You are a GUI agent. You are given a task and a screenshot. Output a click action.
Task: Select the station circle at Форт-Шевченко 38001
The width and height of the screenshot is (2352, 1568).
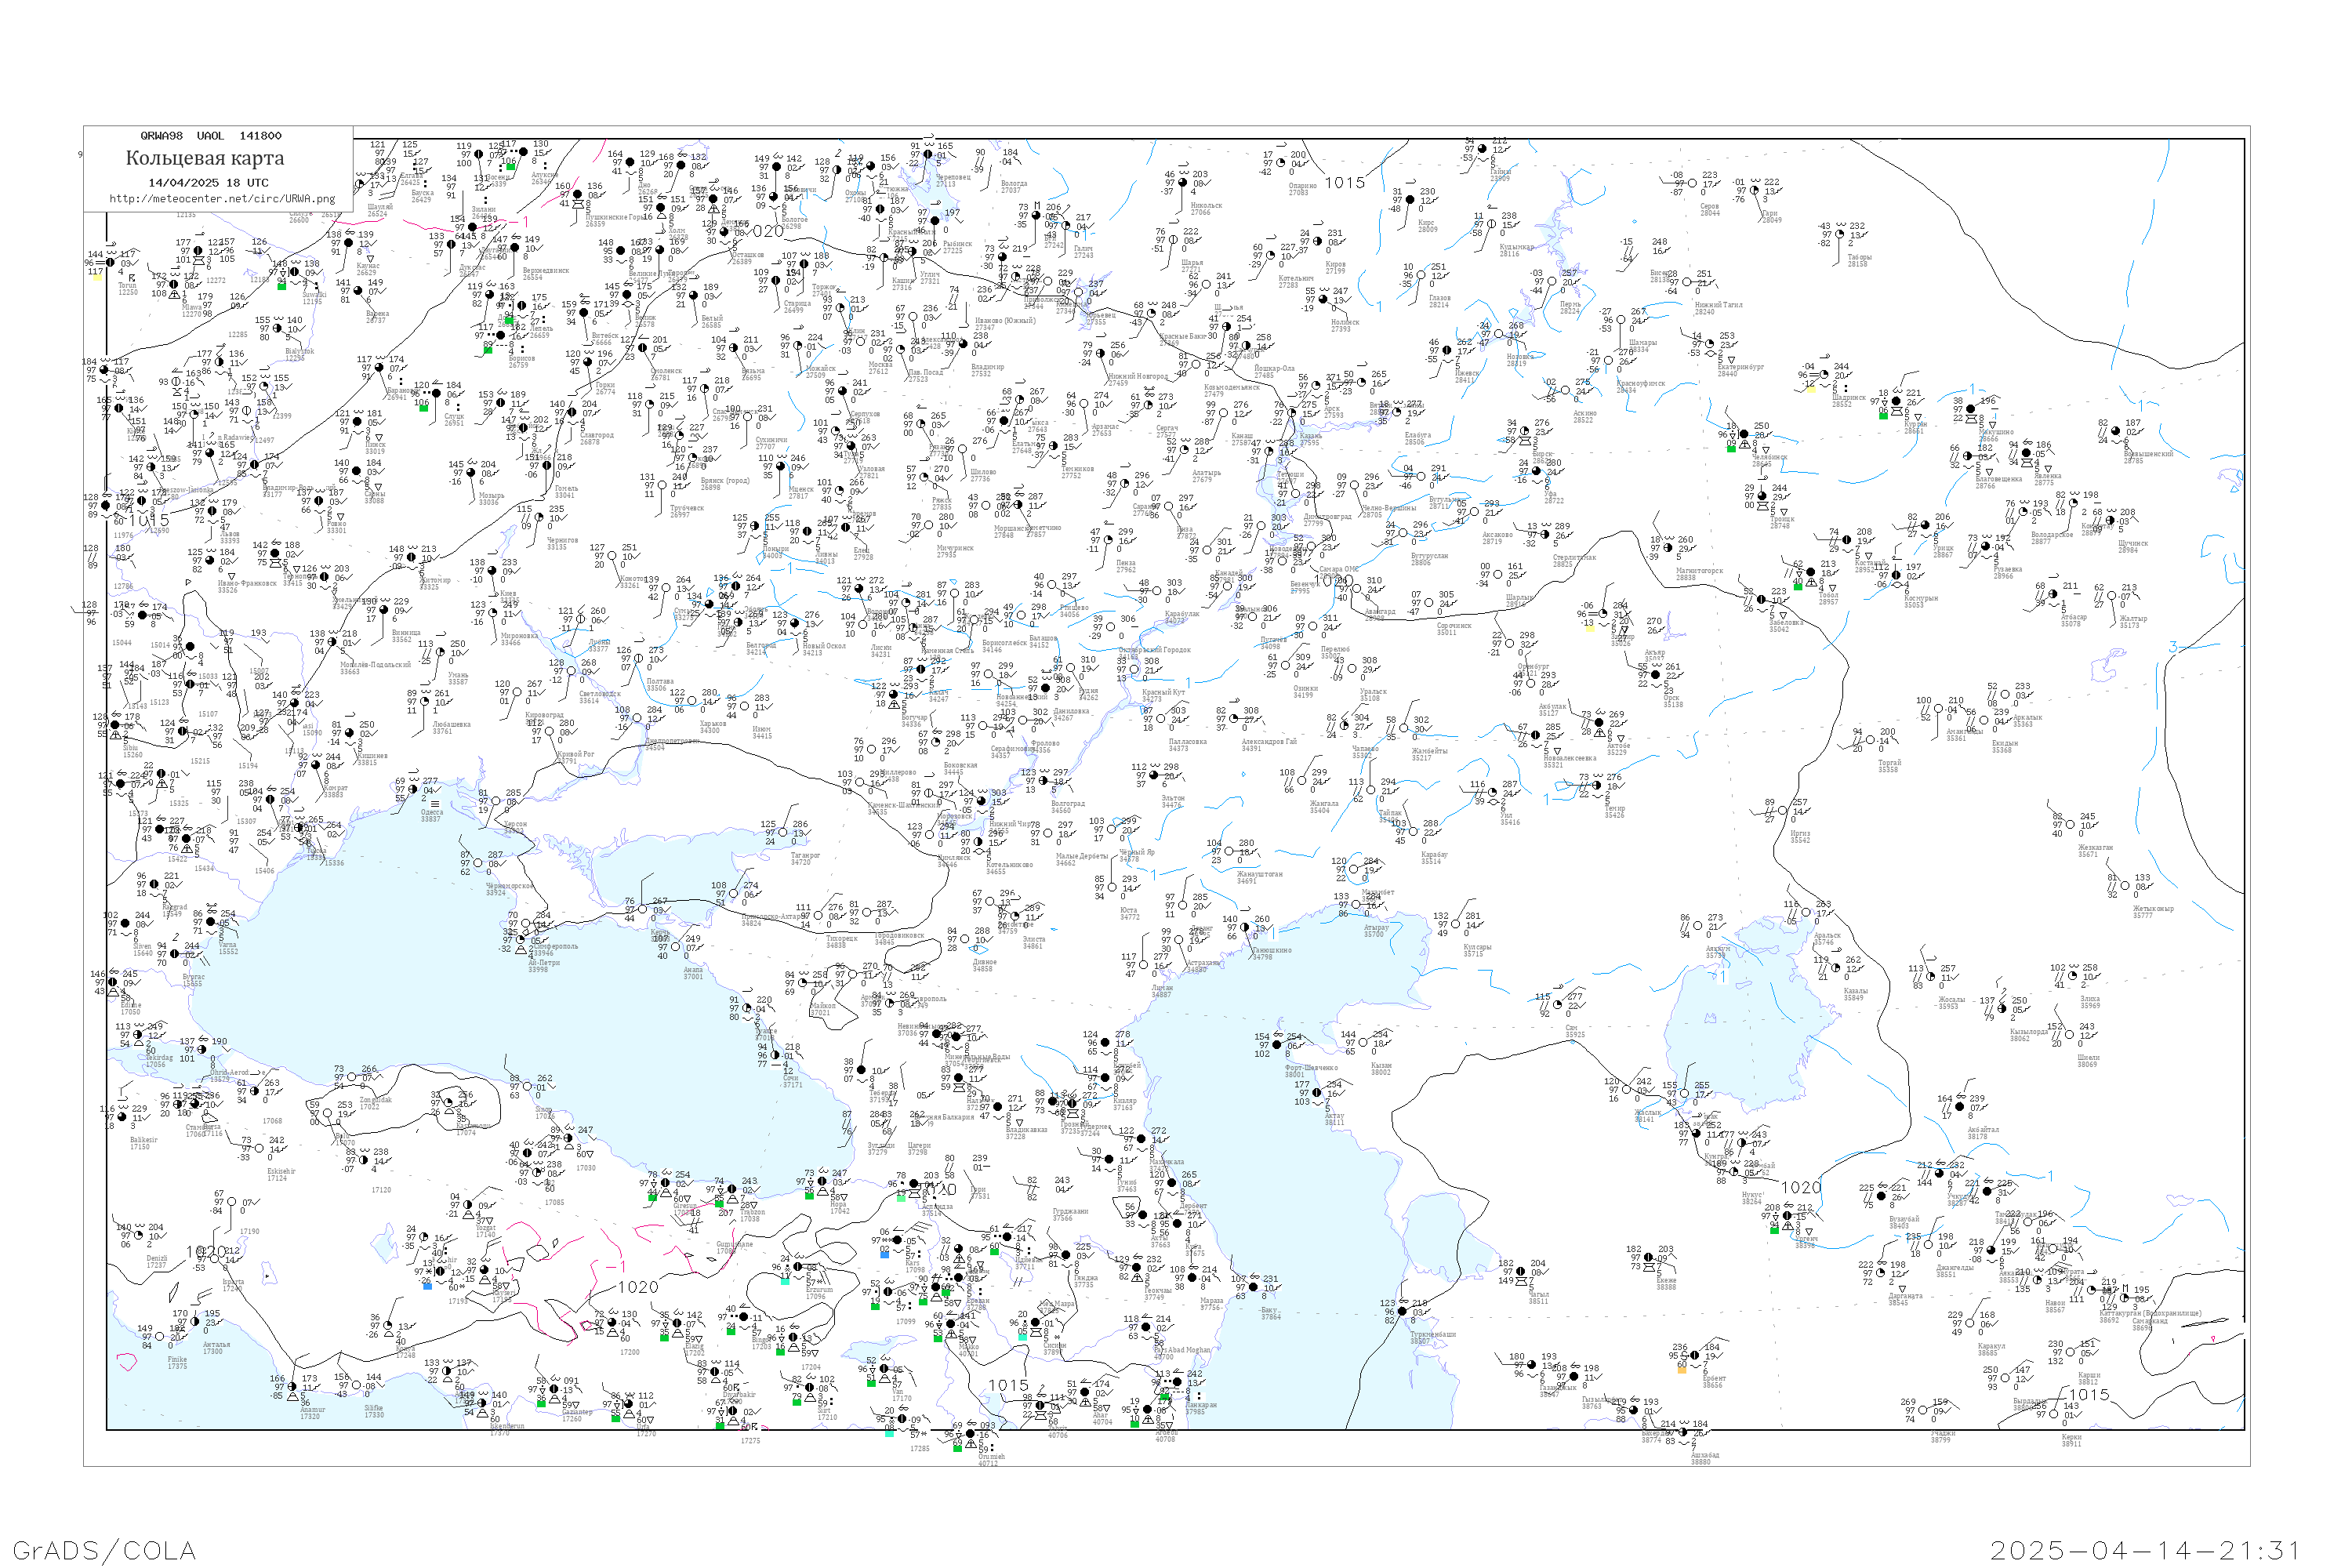pyautogui.click(x=1278, y=1046)
